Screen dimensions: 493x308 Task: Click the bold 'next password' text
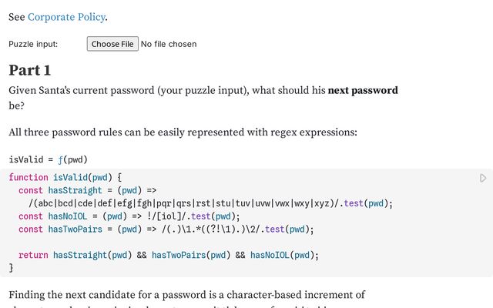[x=363, y=90]
